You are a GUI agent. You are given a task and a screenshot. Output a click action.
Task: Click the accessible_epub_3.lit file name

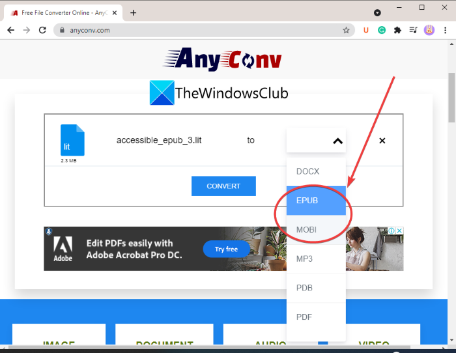(x=159, y=141)
